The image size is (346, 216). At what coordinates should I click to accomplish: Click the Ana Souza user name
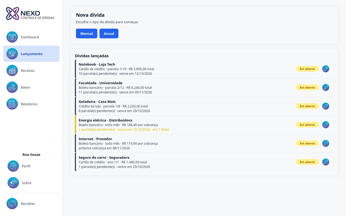[31, 155]
